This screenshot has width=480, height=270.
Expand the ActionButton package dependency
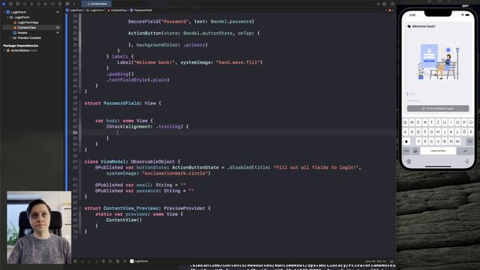point(4,50)
